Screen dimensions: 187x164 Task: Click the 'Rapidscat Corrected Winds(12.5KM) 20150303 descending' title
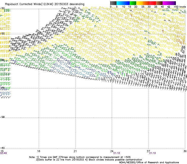click(x=45, y=4)
